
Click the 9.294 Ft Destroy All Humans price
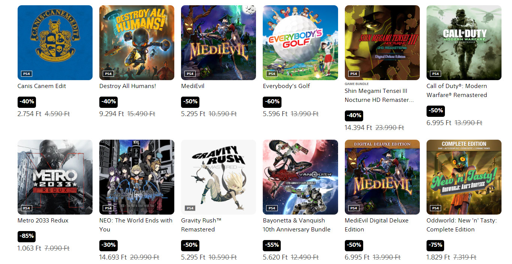(112, 114)
